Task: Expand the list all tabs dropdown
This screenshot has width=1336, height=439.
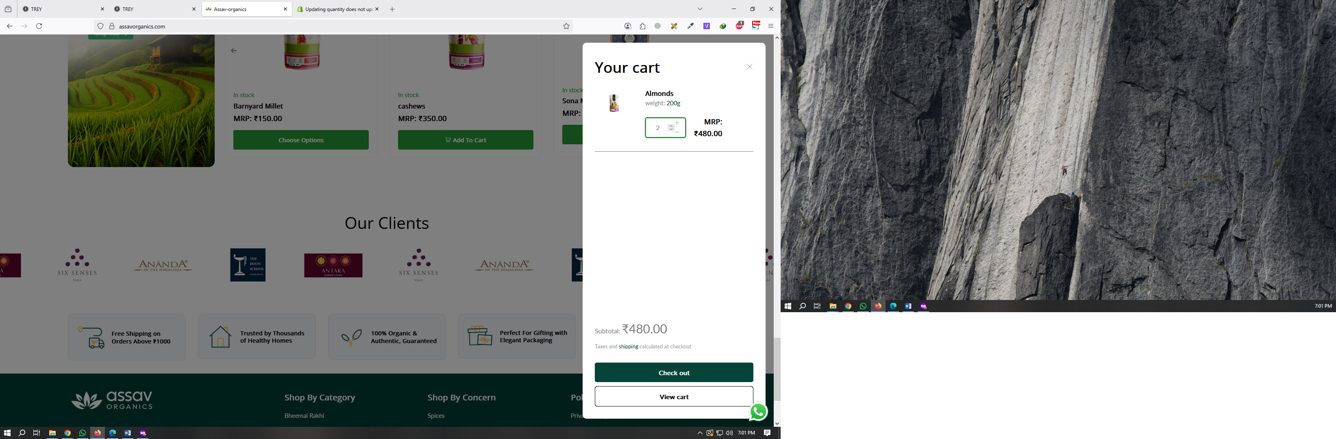Action: tap(700, 9)
